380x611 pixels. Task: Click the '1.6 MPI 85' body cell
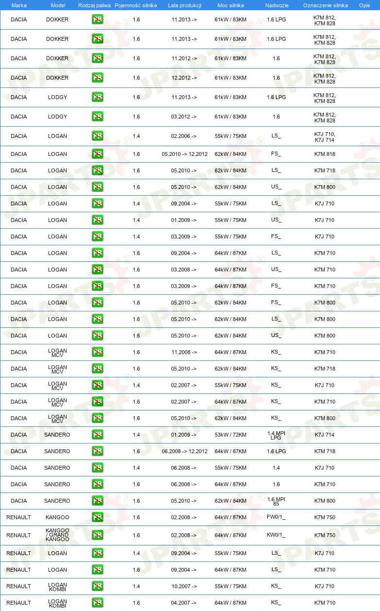point(276,501)
